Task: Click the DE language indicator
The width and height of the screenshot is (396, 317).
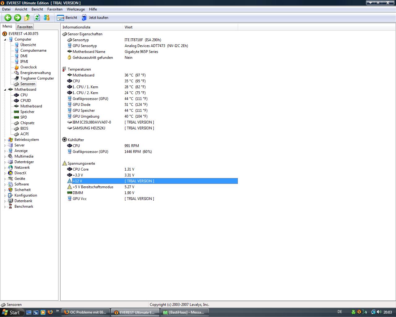Action: click(340, 312)
